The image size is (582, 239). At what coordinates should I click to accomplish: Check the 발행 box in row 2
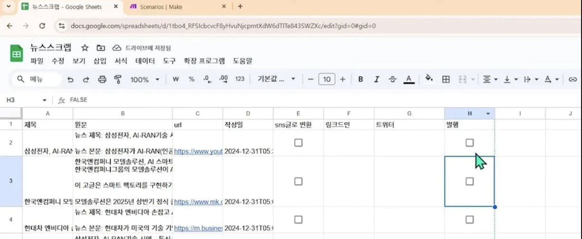point(470,142)
